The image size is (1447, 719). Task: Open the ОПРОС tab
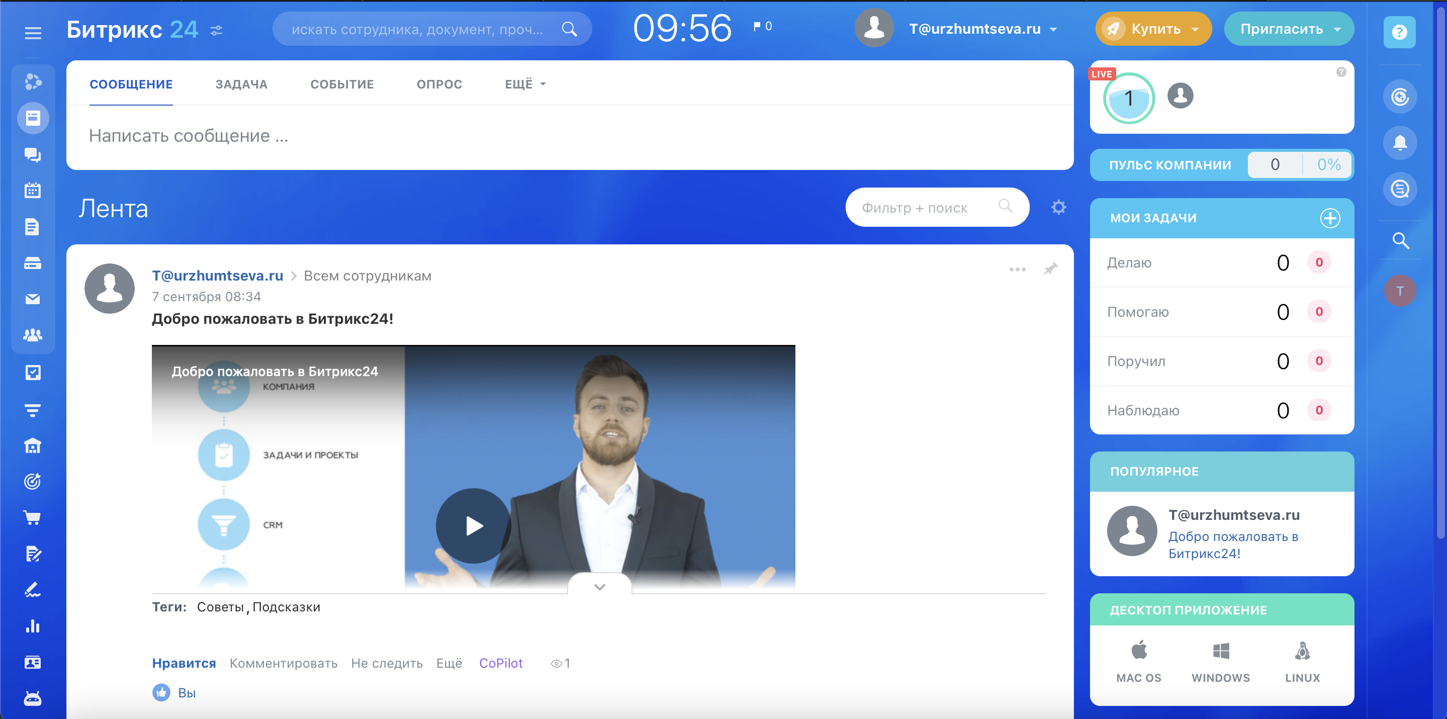tap(439, 83)
